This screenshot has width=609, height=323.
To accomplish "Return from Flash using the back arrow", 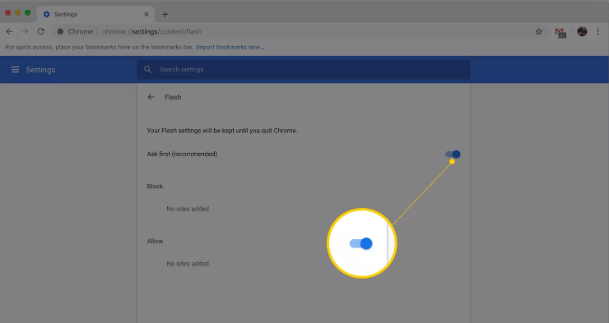I will (151, 97).
